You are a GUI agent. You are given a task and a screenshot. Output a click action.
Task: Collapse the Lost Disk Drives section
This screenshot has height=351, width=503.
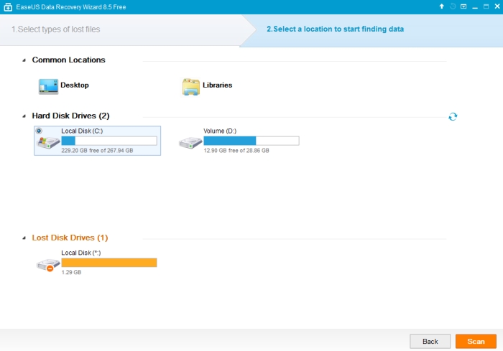24,238
